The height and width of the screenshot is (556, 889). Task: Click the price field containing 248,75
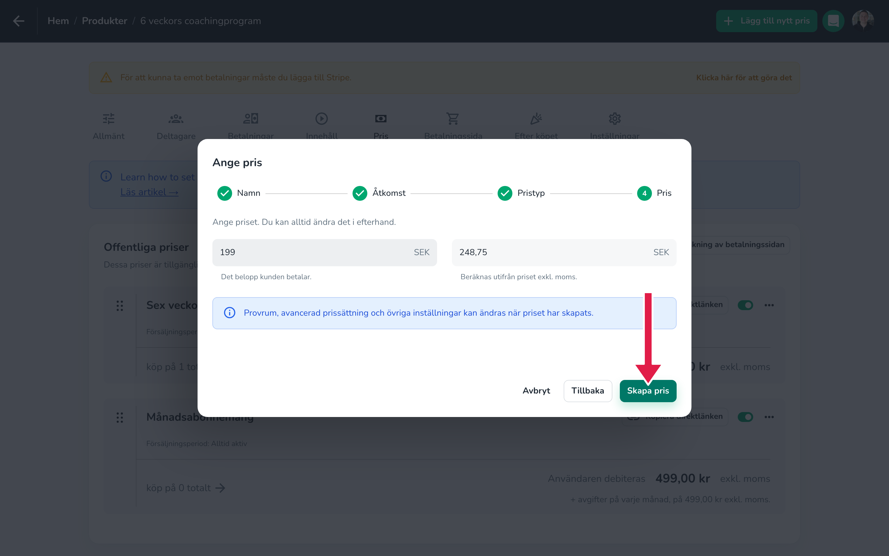(564, 252)
